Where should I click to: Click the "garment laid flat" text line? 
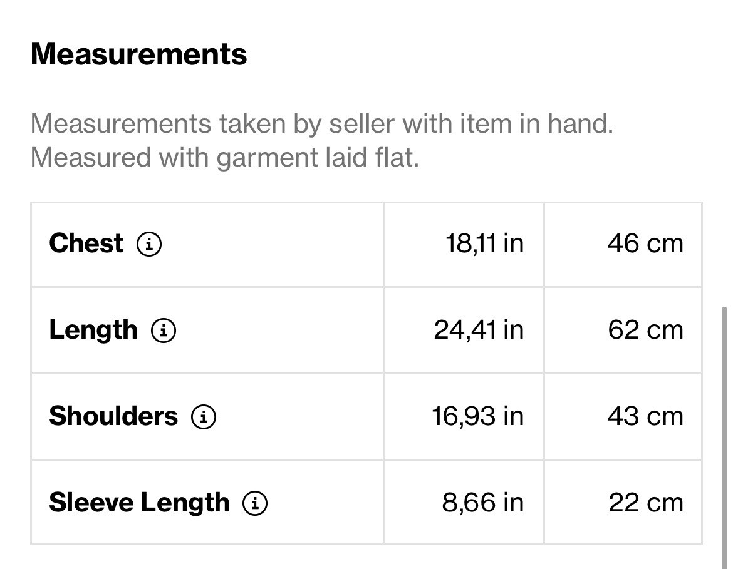tap(224, 157)
